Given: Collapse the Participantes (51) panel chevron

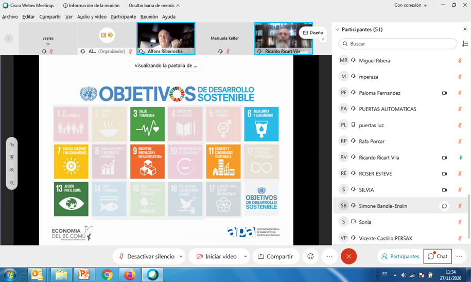Looking at the screenshot, I should (x=338, y=29).
